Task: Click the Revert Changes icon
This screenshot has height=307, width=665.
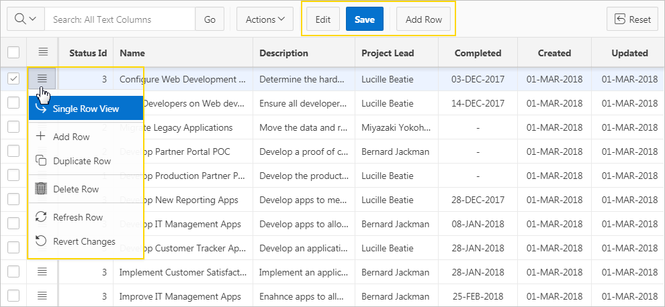Action: pyautogui.click(x=41, y=241)
